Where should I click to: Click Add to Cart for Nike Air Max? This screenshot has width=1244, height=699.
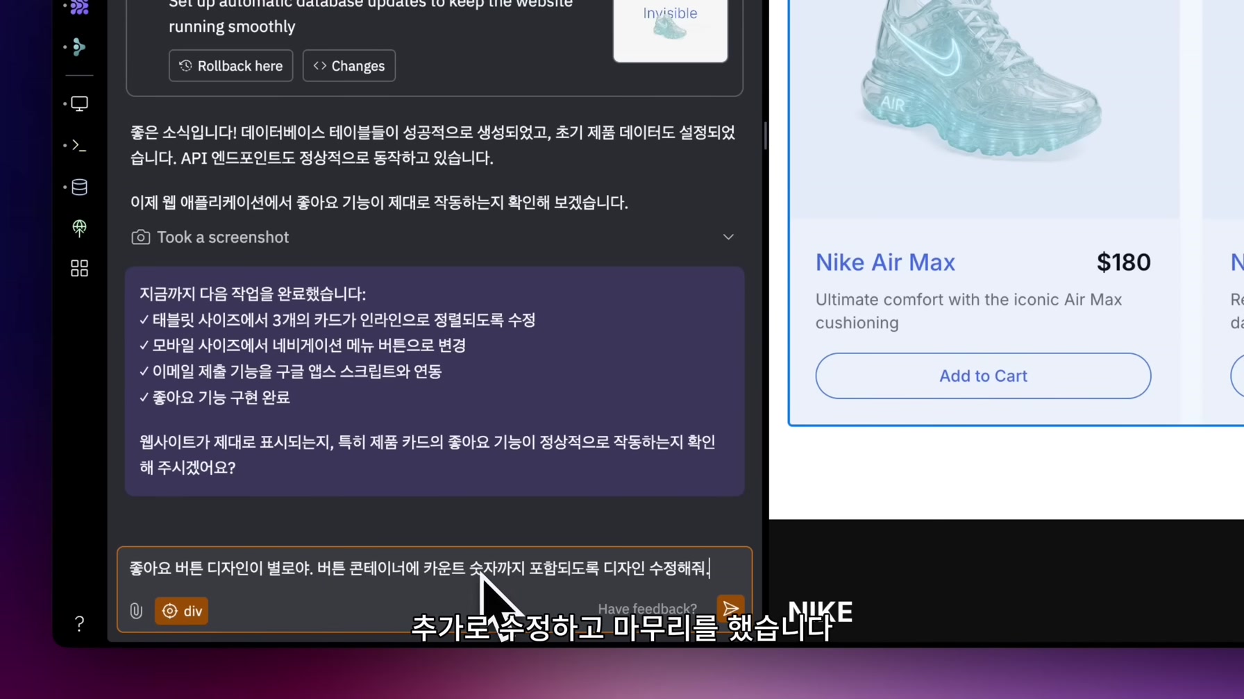coord(983,376)
